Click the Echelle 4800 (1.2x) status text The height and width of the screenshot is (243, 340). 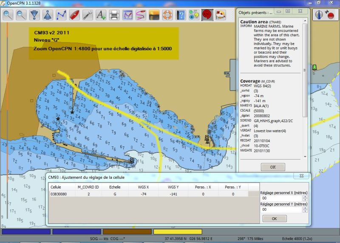[297, 239]
